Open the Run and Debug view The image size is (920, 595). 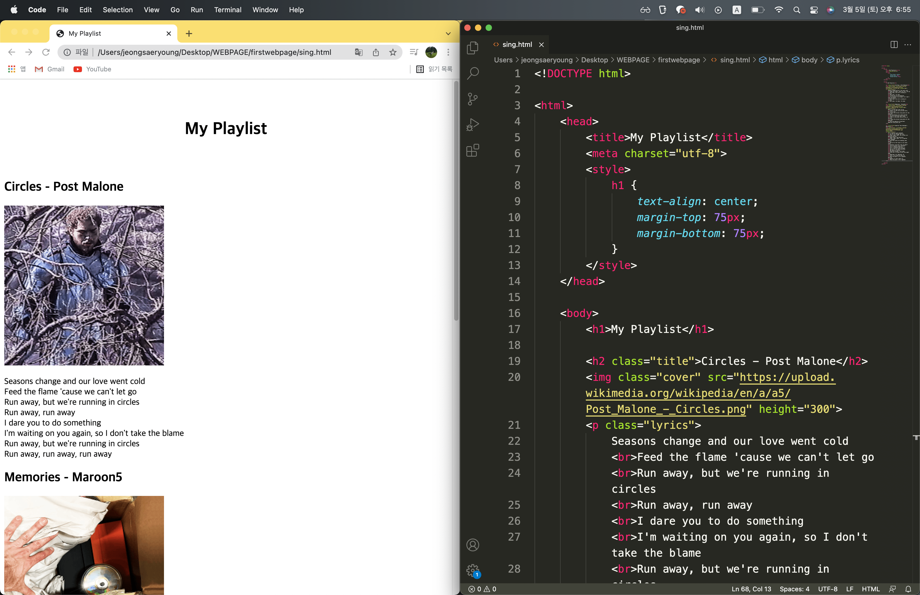472,124
